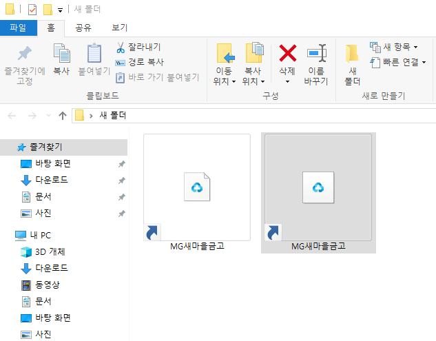The height and width of the screenshot is (341, 436).
Task: Open the File (파일) tab
Action: pyautogui.click(x=19, y=28)
